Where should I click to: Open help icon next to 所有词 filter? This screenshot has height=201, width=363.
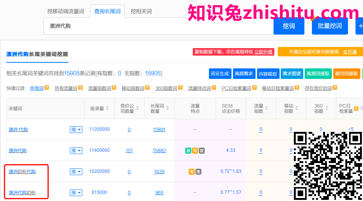click(x=47, y=88)
